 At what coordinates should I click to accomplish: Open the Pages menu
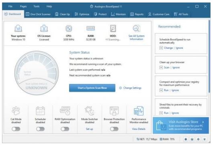click(x=23, y=6)
